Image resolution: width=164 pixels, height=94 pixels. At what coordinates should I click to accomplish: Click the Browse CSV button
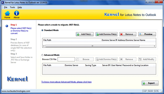point(85,59)
